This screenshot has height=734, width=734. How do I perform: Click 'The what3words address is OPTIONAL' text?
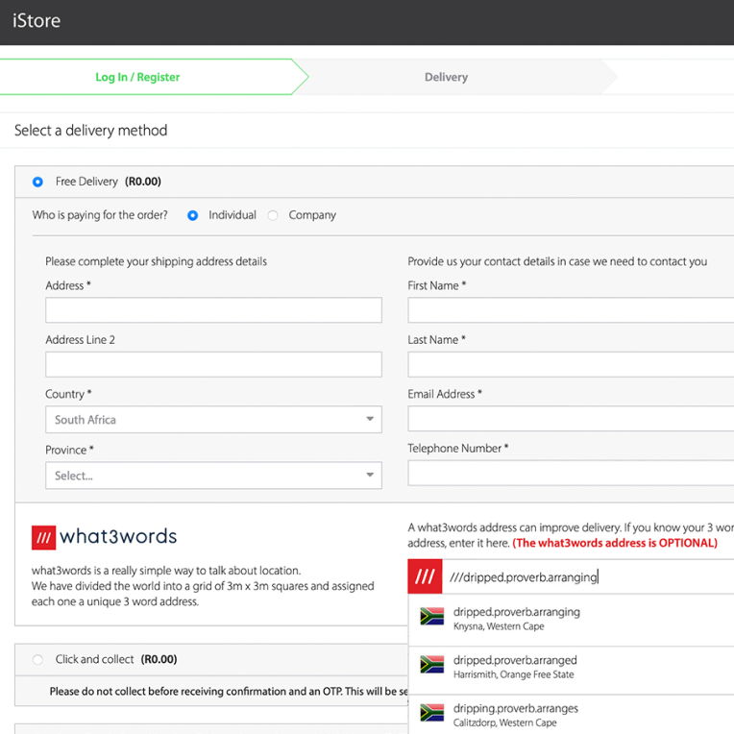click(x=615, y=543)
